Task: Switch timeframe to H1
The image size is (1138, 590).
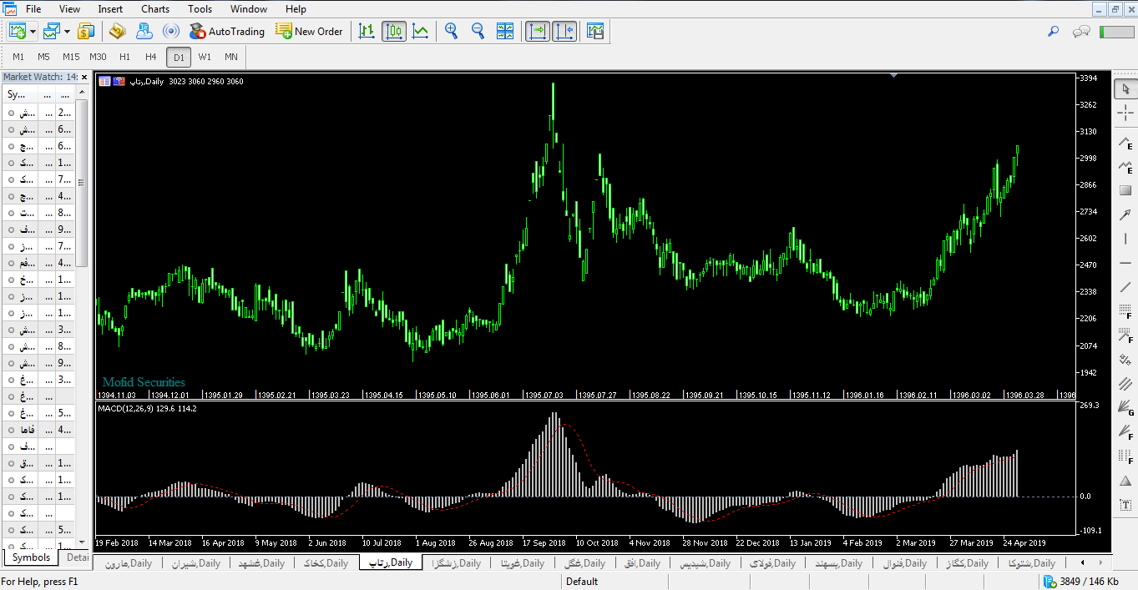Action: click(124, 57)
